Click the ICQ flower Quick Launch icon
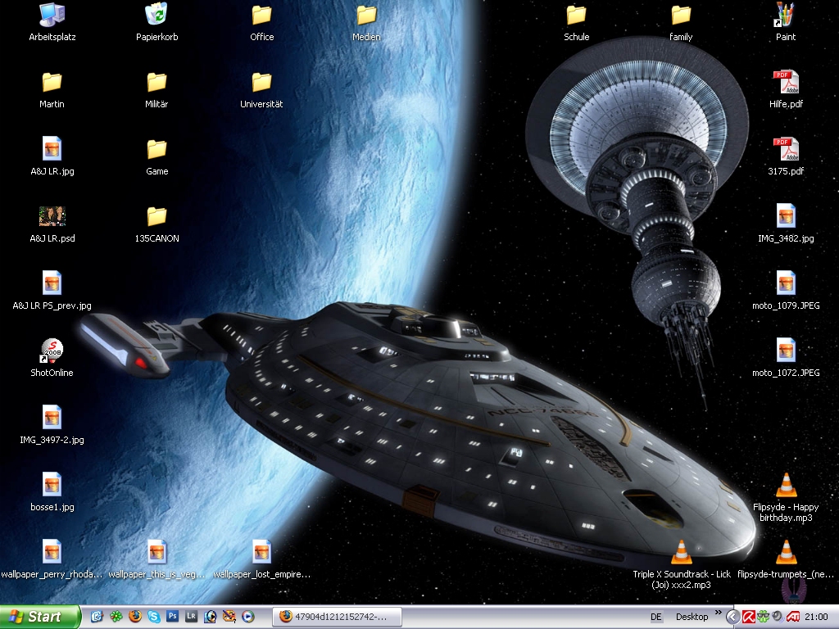This screenshot has height=629, width=839. (x=116, y=617)
